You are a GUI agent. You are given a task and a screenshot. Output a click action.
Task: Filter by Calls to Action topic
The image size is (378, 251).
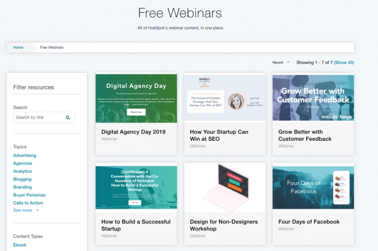[x=28, y=203]
